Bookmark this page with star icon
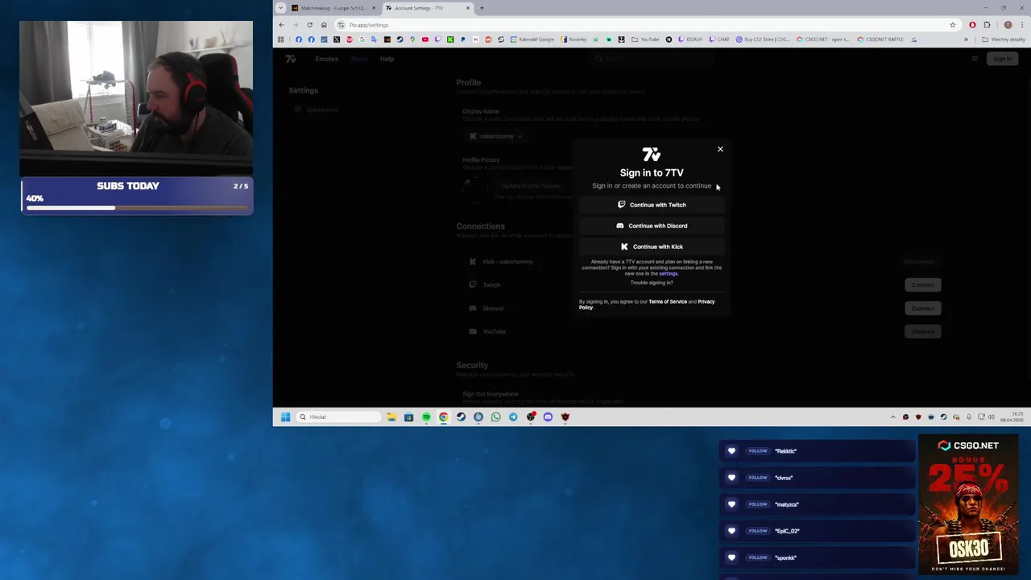Image resolution: width=1031 pixels, height=580 pixels. [952, 25]
